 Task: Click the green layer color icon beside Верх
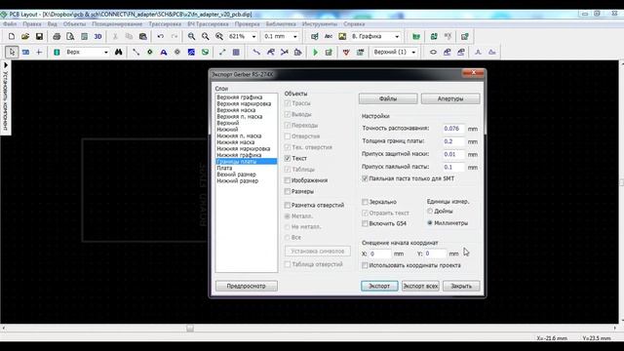[x=57, y=52]
